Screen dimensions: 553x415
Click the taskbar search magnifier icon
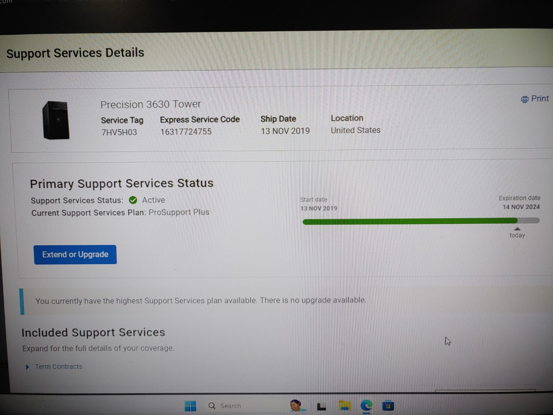[212, 406]
